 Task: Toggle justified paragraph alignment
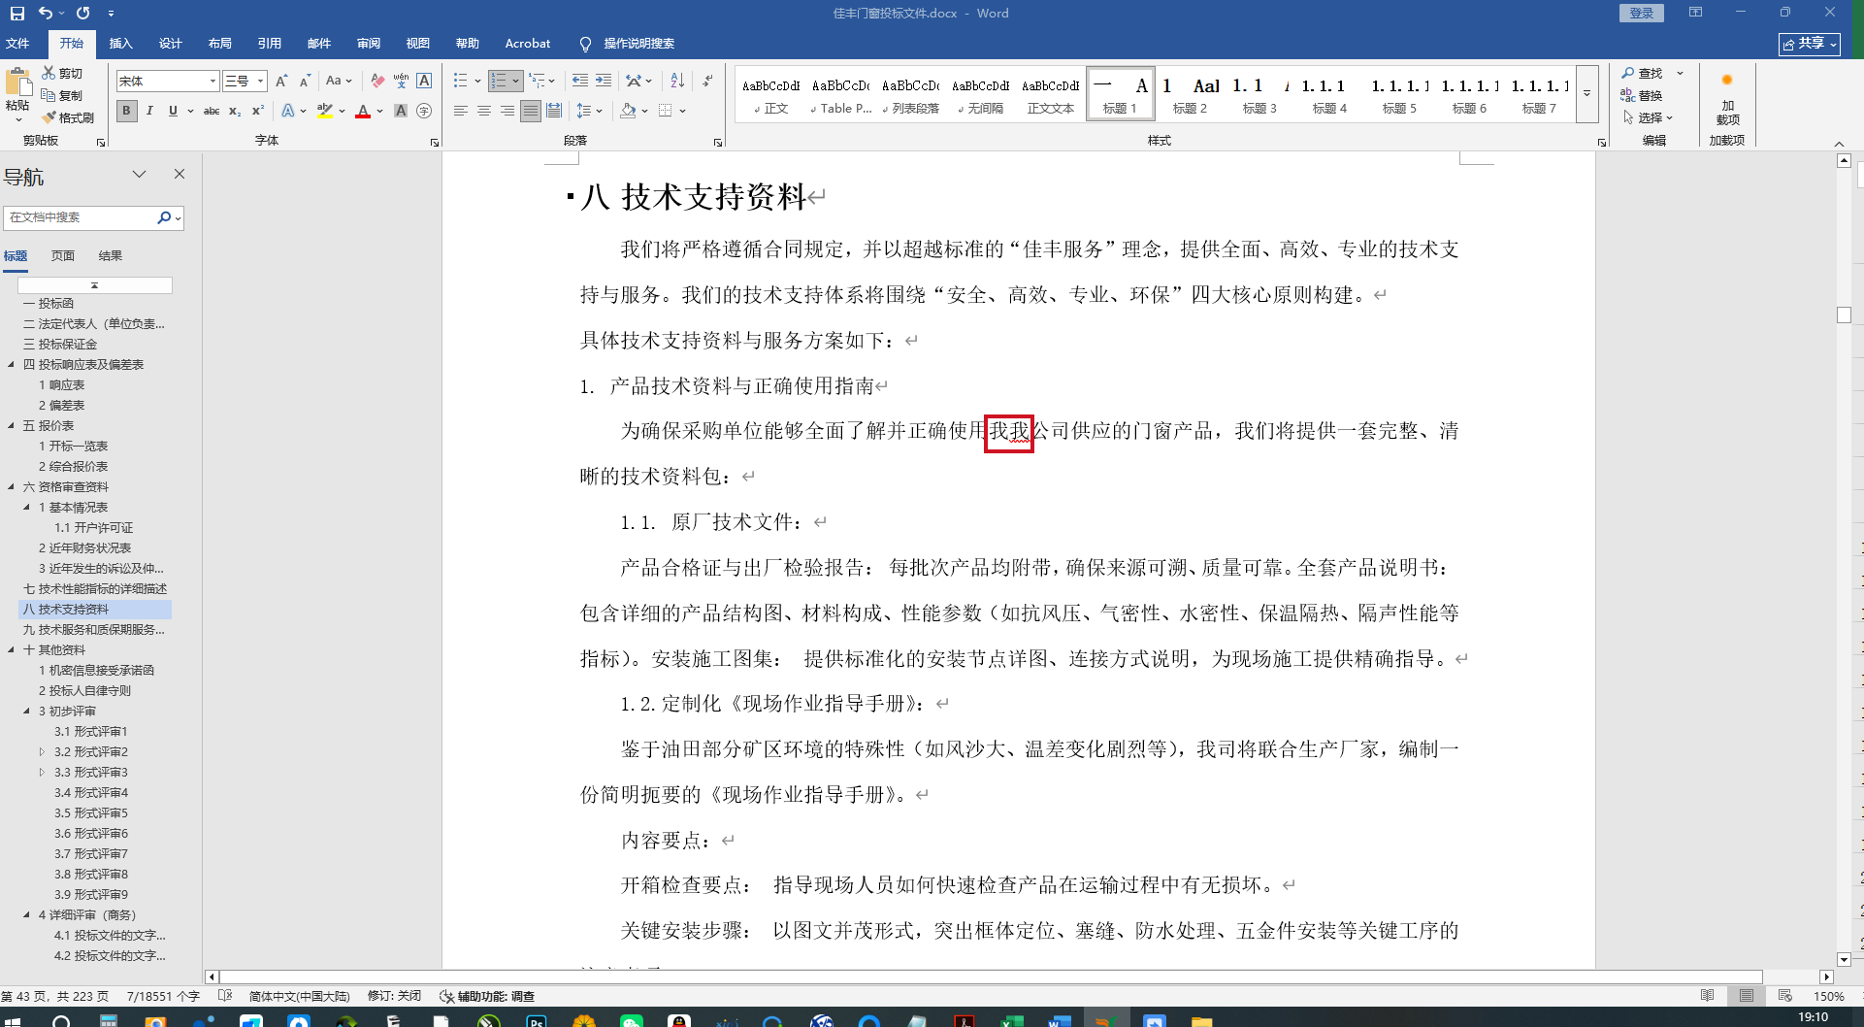pyautogui.click(x=530, y=112)
